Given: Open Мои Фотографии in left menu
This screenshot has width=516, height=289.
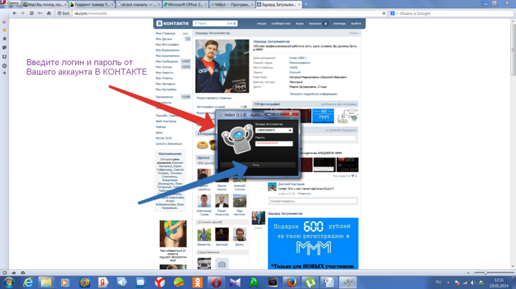Looking at the screenshot, I should click(167, 44).
